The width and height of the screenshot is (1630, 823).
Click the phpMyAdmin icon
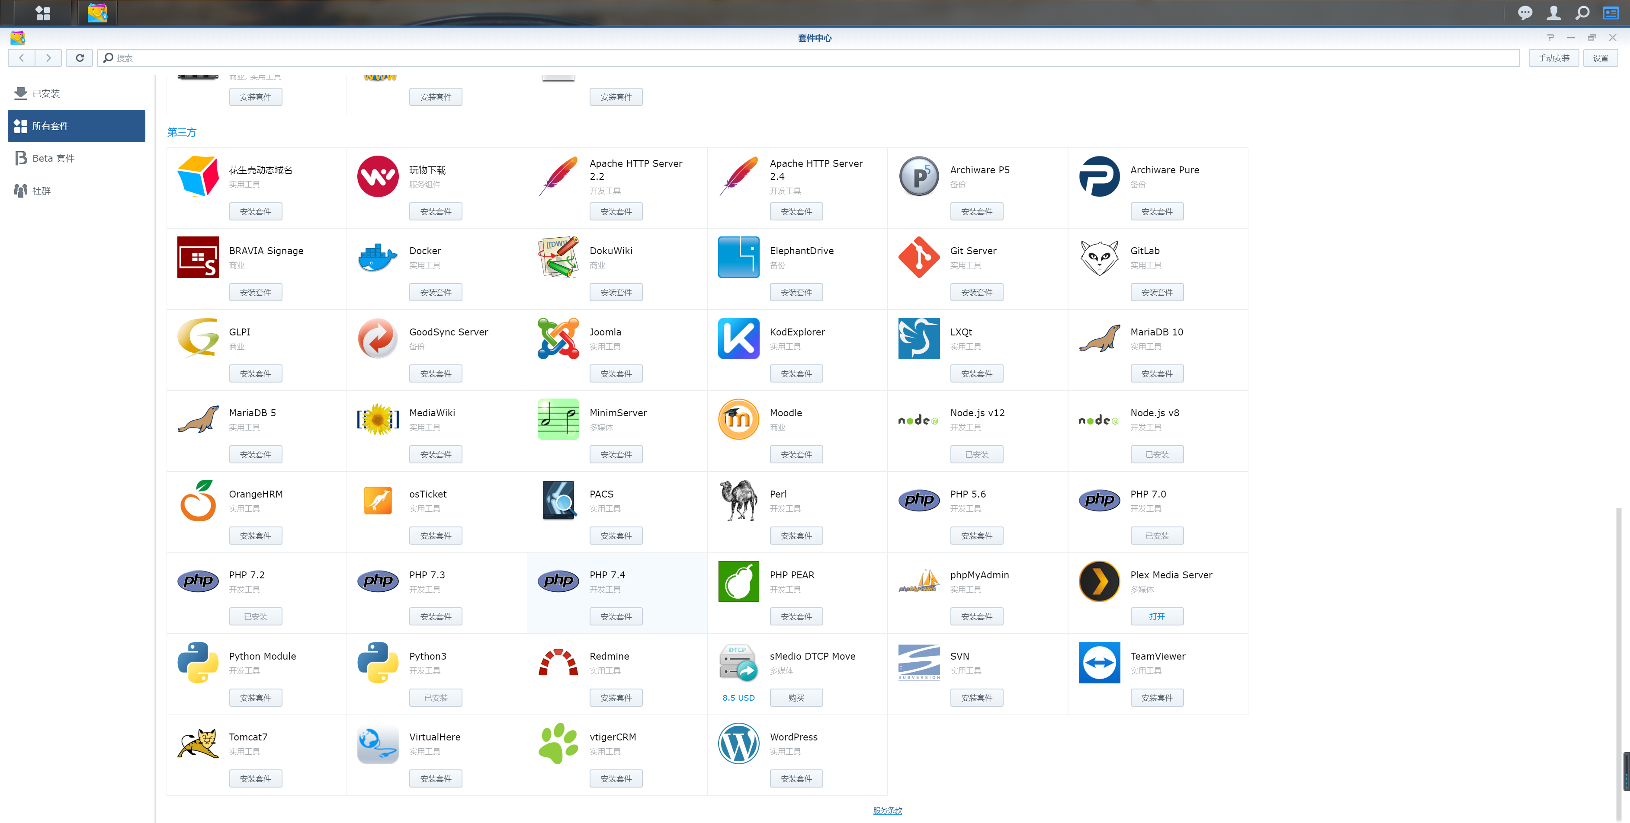919,581
